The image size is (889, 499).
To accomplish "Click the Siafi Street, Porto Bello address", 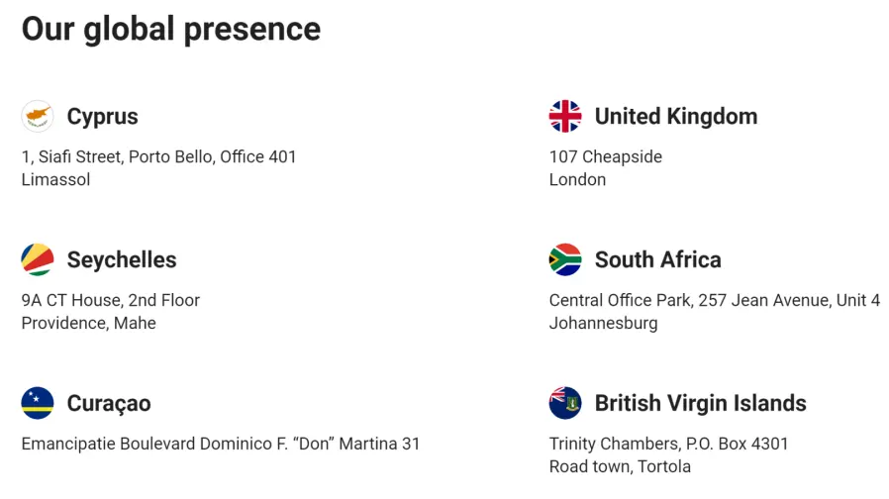I will click(x=158, y=157).
